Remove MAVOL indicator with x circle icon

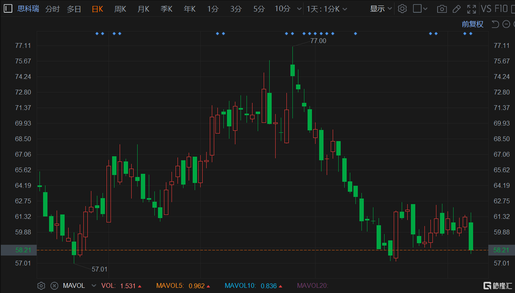(x=55, y=285)
